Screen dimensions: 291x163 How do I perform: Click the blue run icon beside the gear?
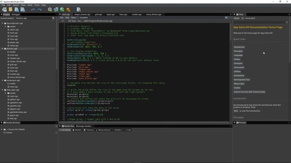coord(56,10)
